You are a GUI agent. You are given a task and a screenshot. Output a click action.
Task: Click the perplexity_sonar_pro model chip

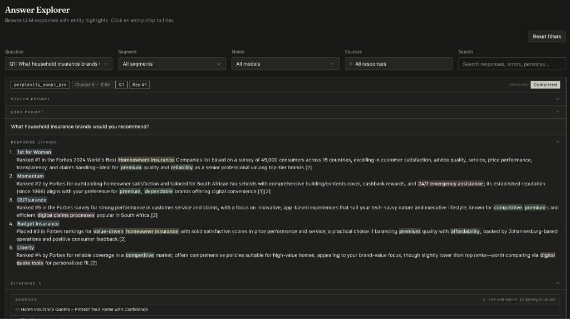click(x=40, y=85)
